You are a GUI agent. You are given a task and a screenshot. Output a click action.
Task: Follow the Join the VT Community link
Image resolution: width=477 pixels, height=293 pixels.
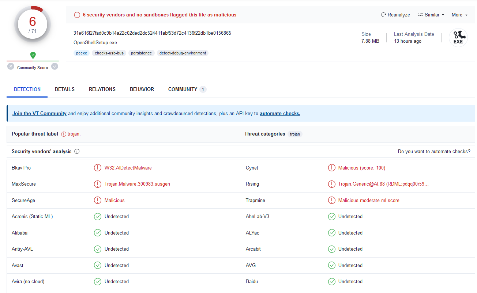click(39, 113)
